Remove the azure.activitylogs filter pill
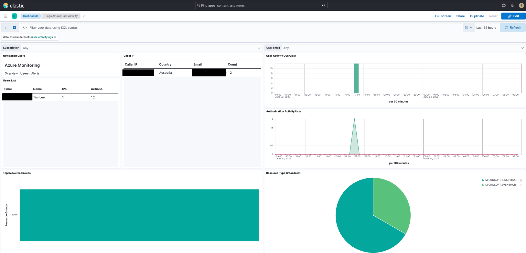 pyautogui.click(x=55, y=37)
